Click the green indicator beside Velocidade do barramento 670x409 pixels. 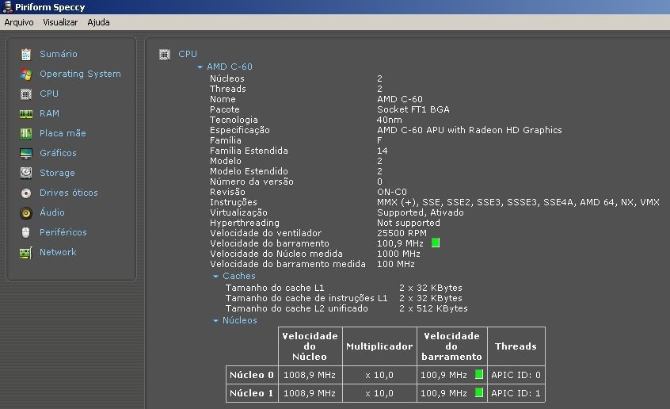pos(436,243)
